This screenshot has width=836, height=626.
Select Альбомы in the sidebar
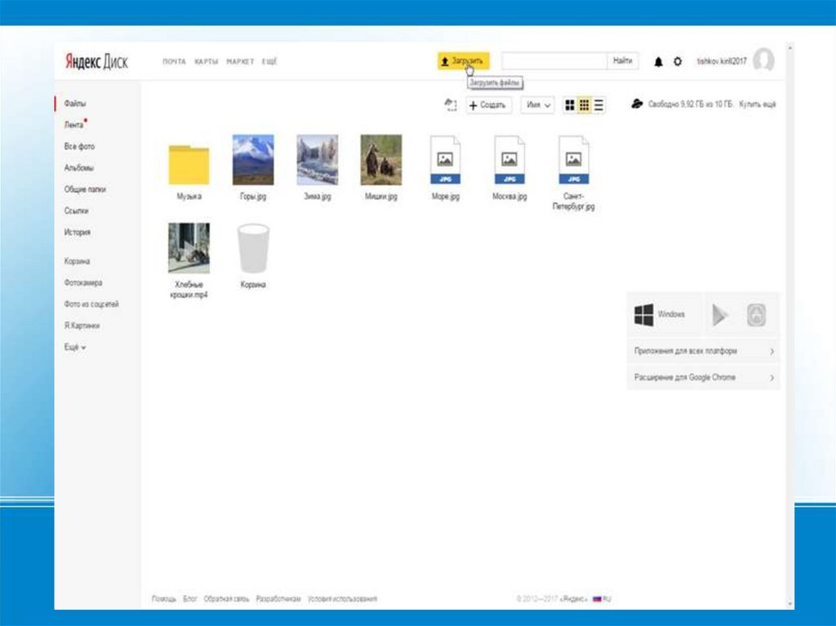coord(79,167)
